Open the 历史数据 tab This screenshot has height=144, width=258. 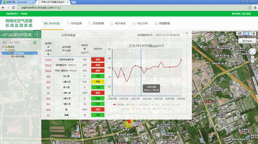(x=96, y=23)
